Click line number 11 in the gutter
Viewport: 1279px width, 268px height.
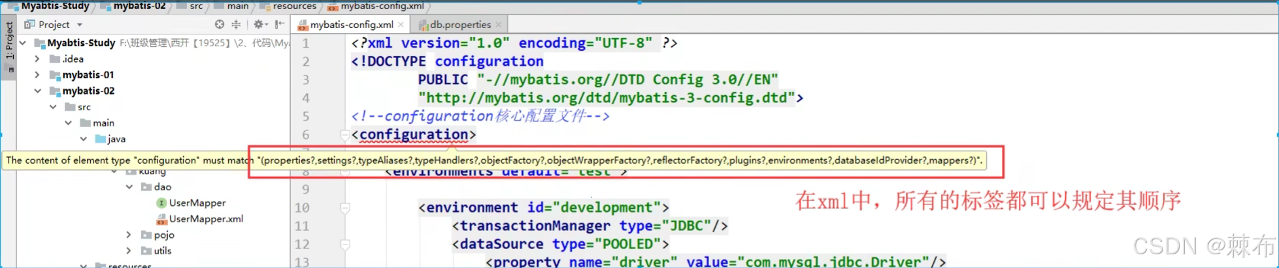pyautogui.click(x=301, y=226)
